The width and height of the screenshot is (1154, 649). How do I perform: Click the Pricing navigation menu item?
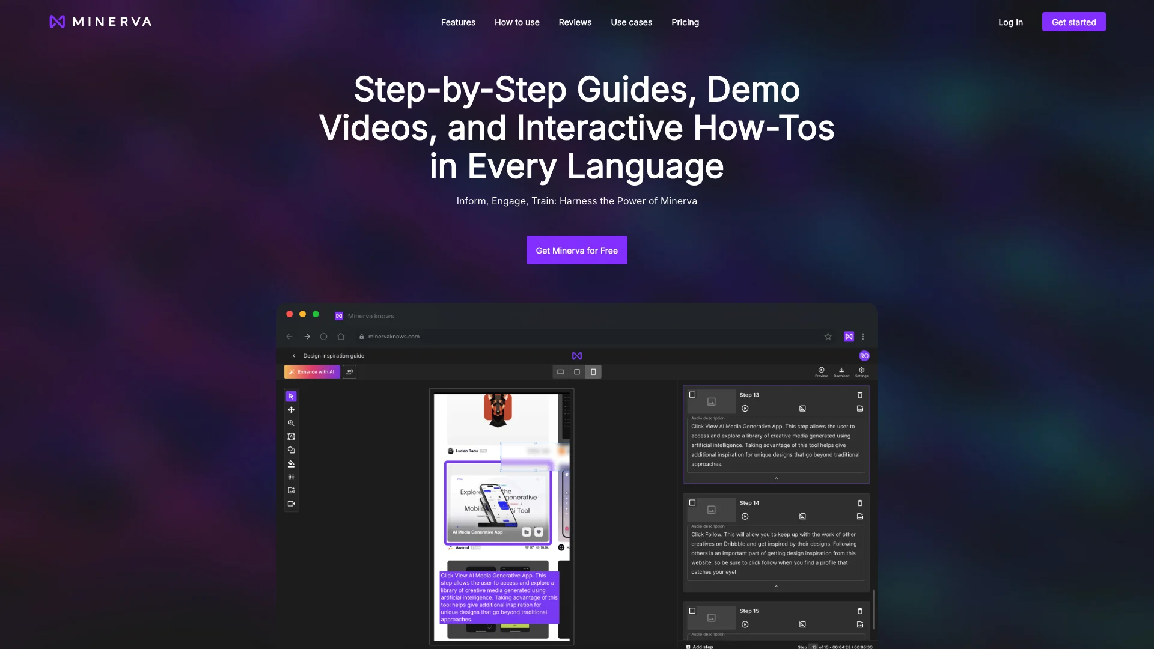click(685, 22)
